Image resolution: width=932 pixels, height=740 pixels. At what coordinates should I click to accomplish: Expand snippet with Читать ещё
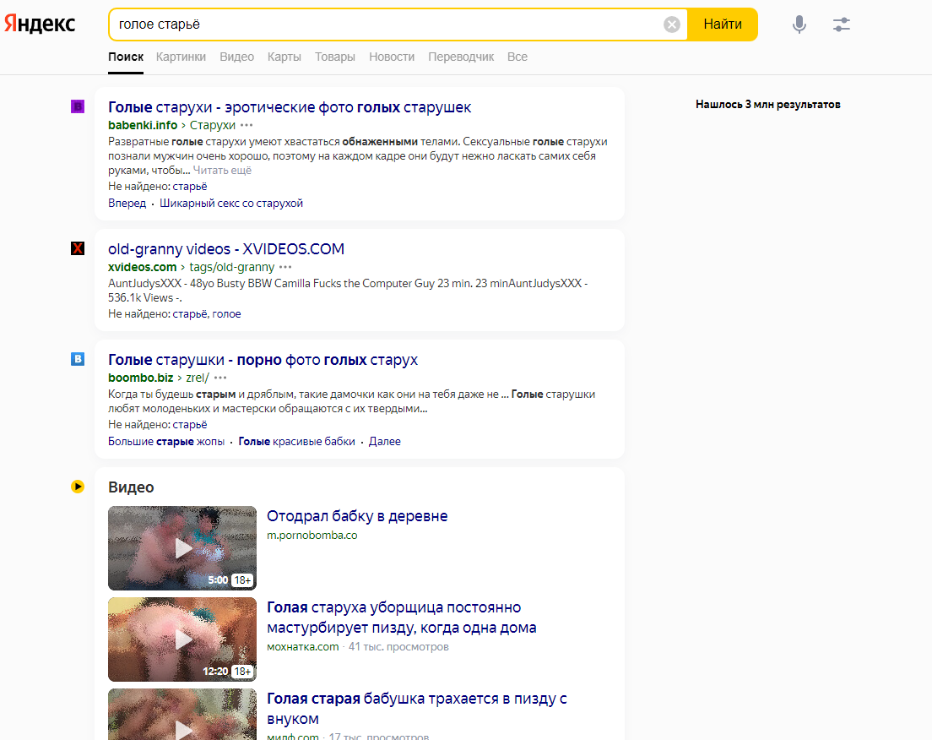222,170
